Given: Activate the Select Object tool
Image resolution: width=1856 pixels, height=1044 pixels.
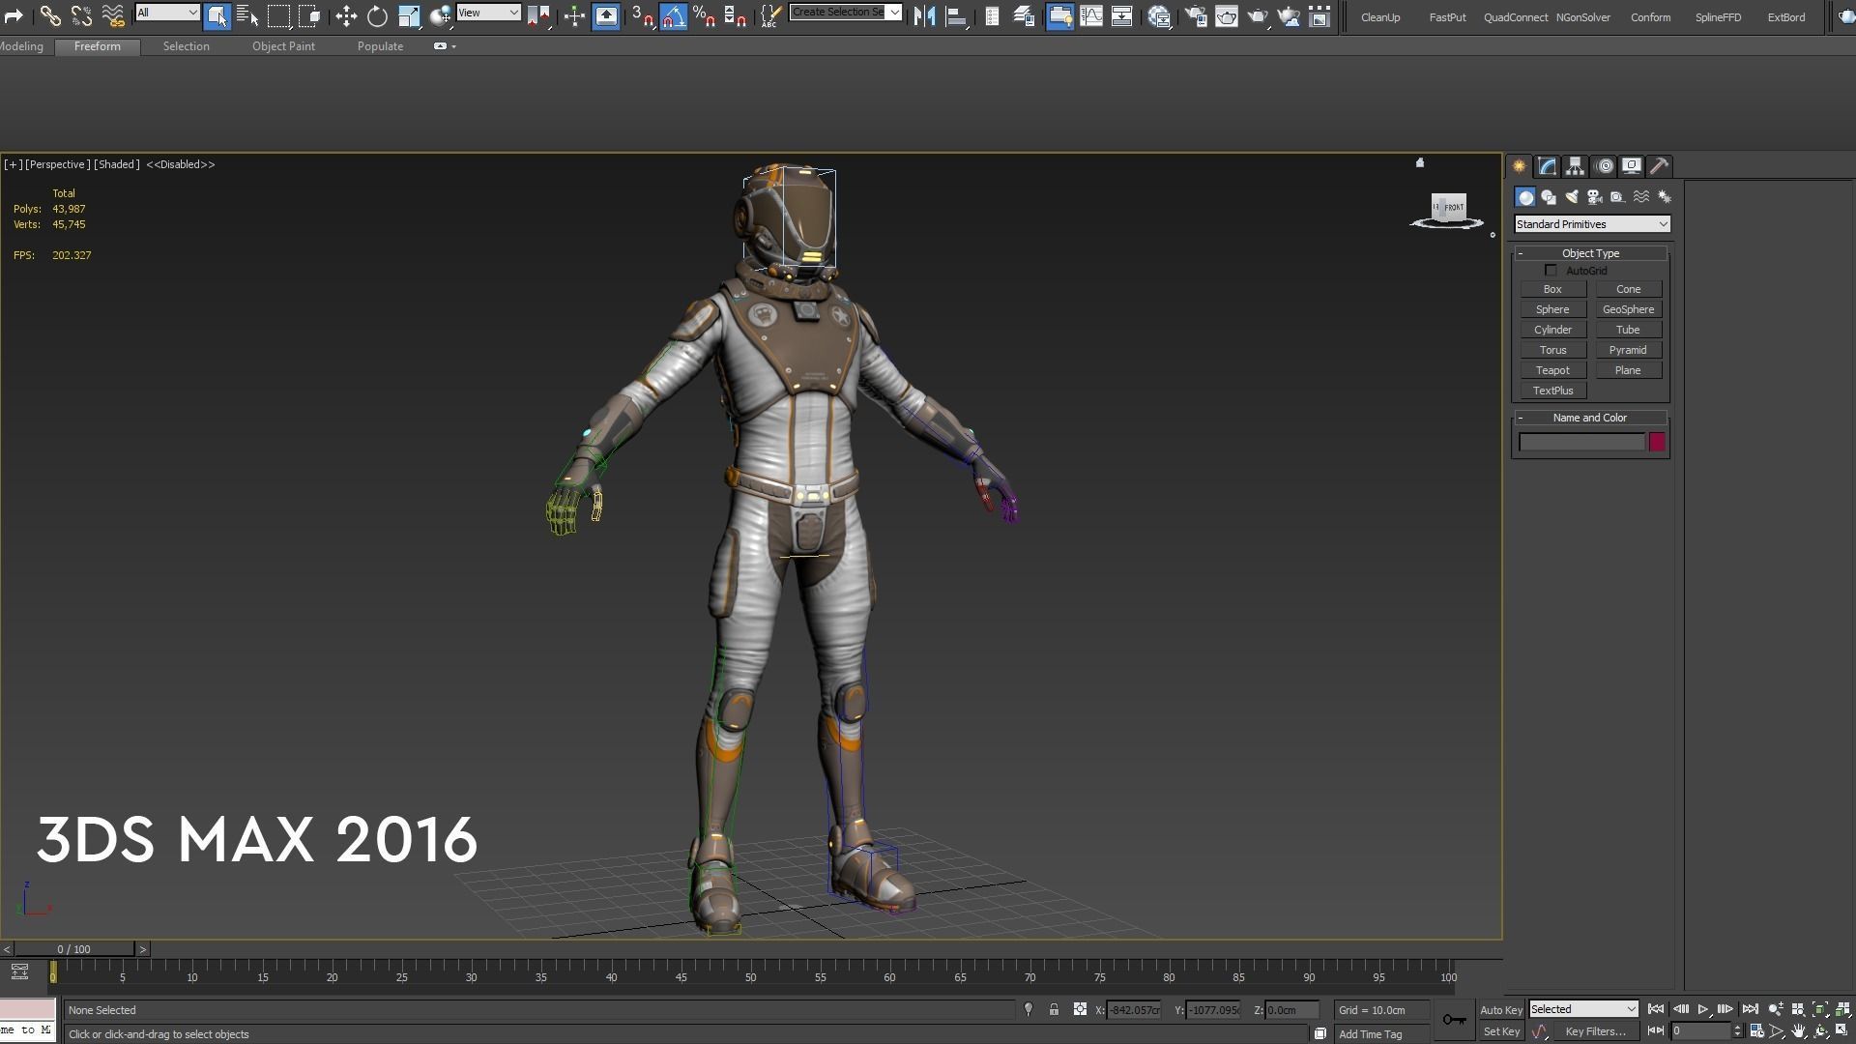Looking at the screenshot, I should tap(217, 15).
